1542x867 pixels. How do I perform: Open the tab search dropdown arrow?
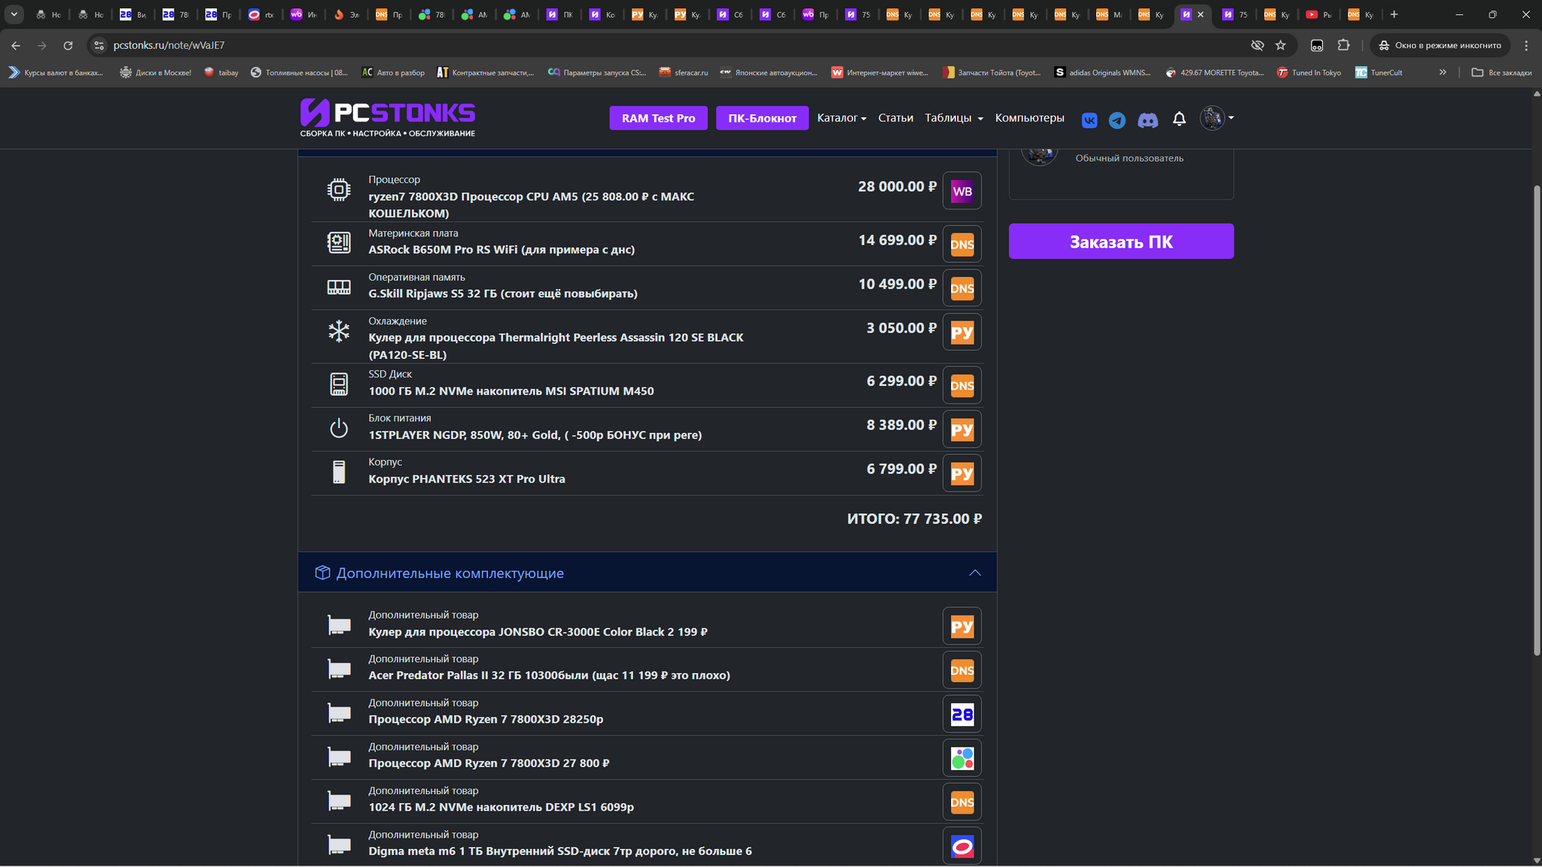pyautogui.click(x=14, y=14)
